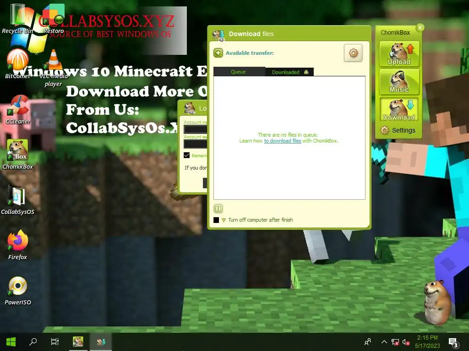Viewport: 469px width, 351px height.
Task: Click the Upload button in ChomikBox panel
Action: (399, 54)
